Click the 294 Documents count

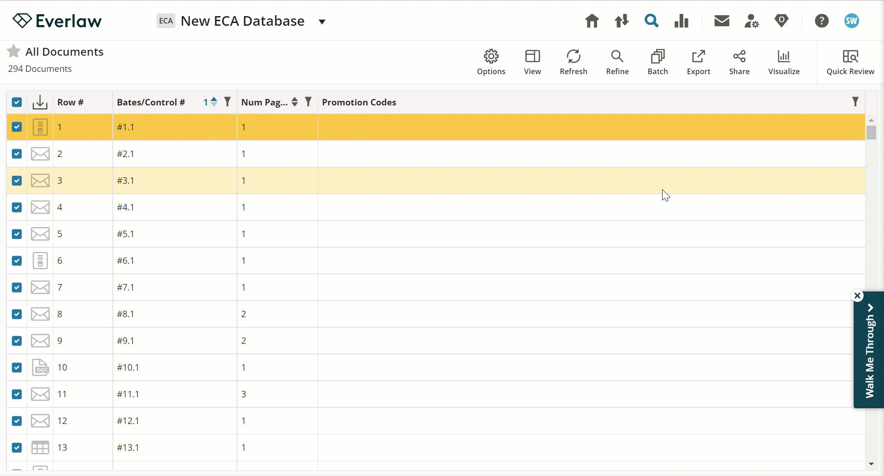(40, 69)
